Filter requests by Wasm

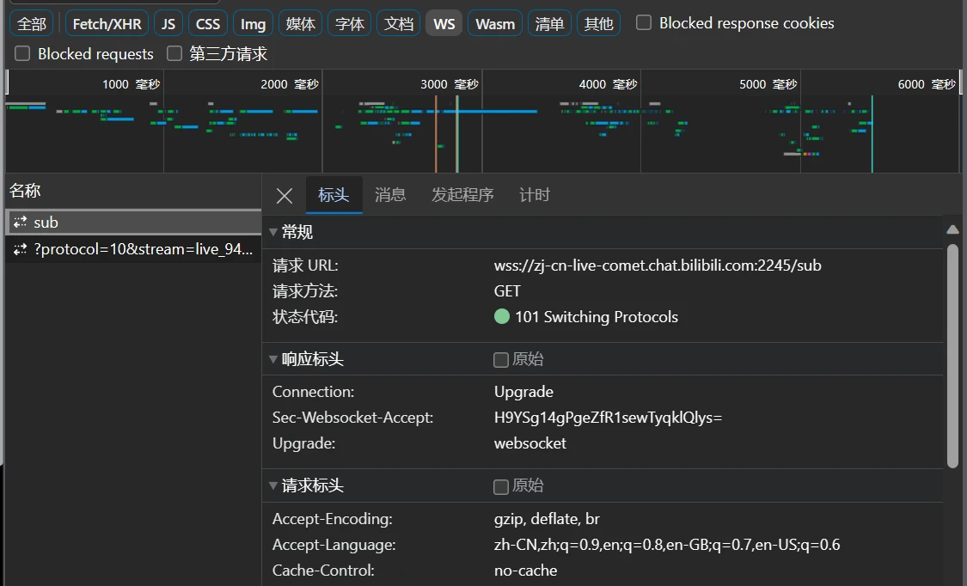click(x=495, y=24)
